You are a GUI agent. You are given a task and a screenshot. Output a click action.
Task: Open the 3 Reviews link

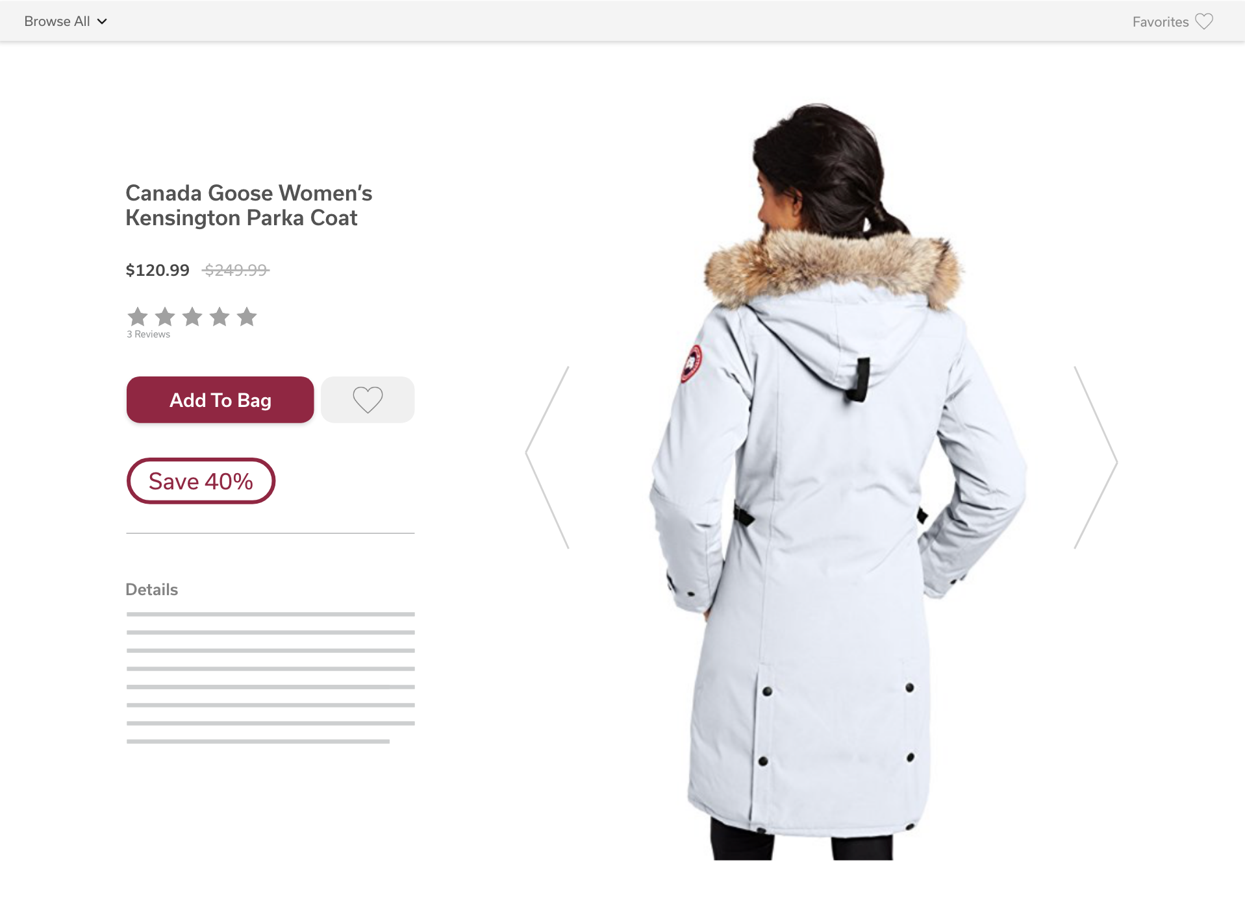pos(148,334)
